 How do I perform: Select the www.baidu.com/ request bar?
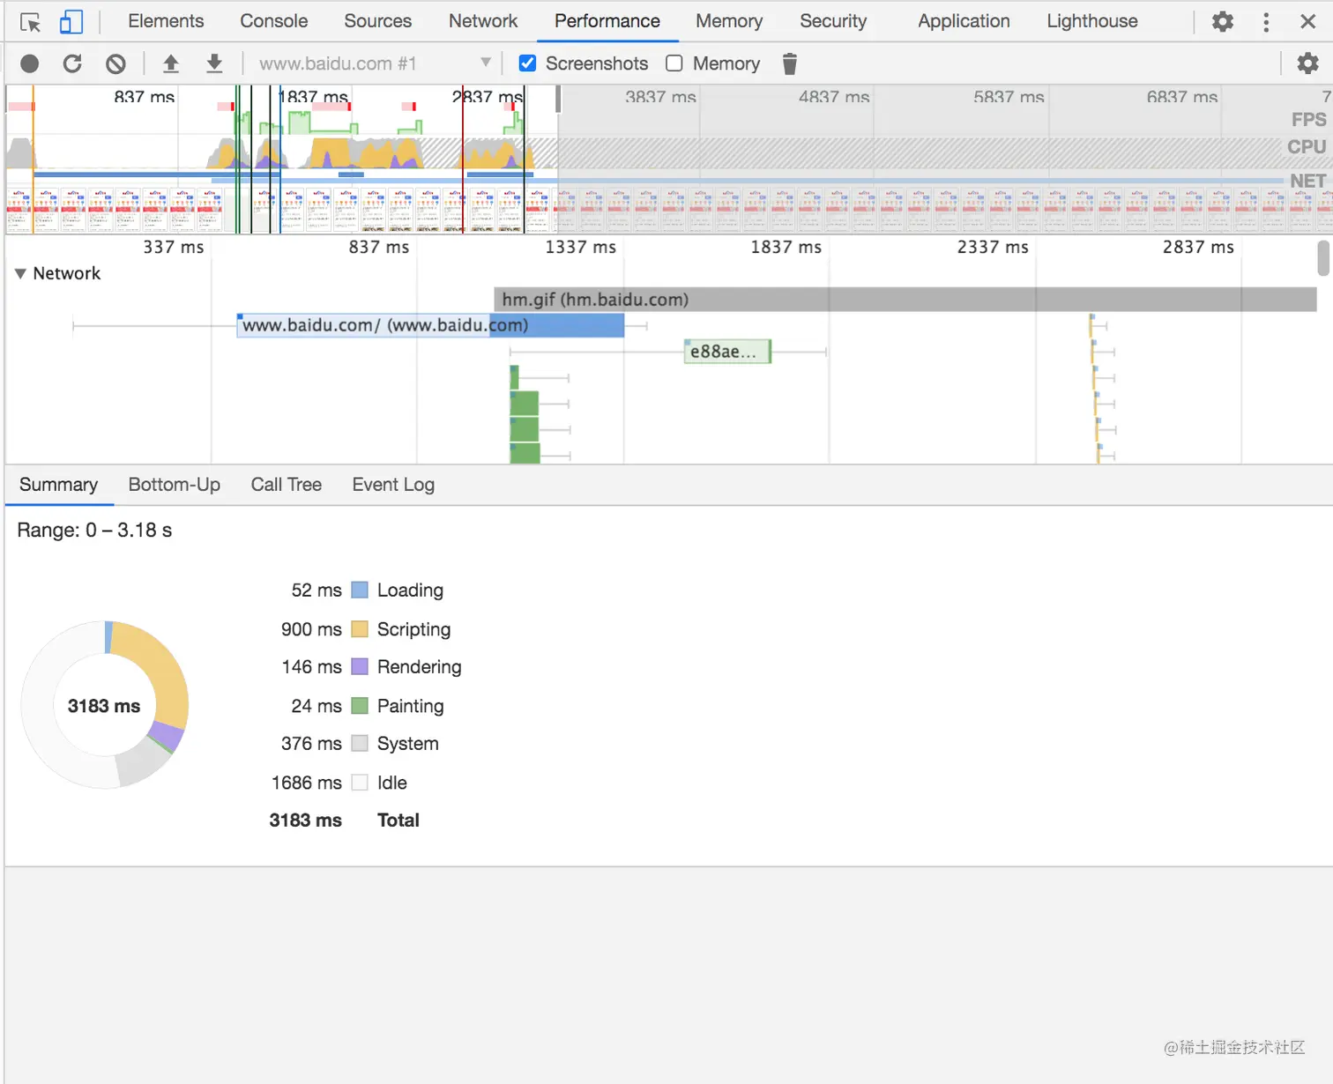(430, 326)
